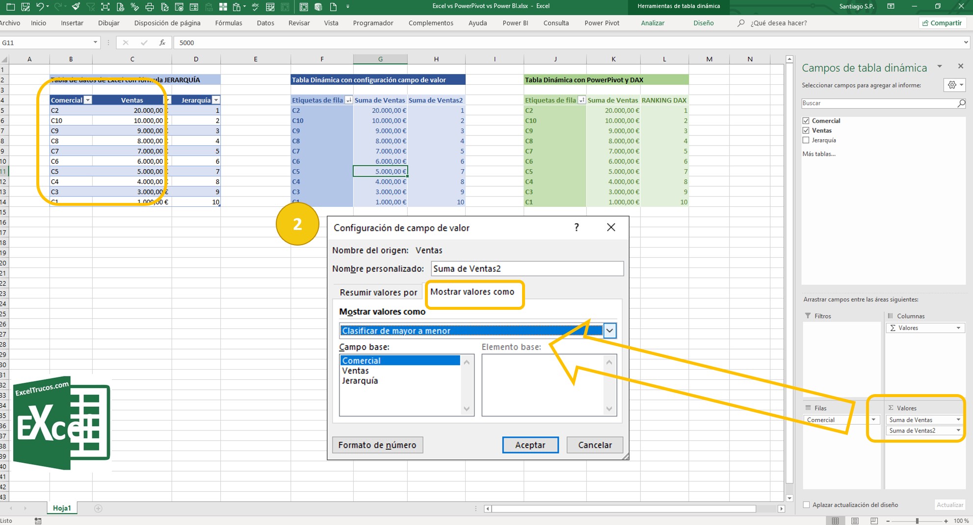Select the Resumir valores por tab
Image resolution: width=973 pixels, height=525 pixels.
(377, 292)
